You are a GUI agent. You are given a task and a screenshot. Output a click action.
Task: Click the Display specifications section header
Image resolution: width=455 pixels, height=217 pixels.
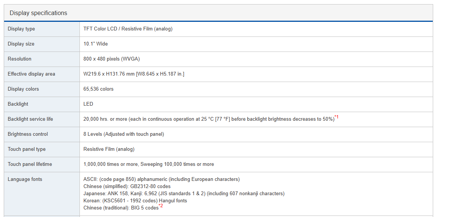pos(38,13)
